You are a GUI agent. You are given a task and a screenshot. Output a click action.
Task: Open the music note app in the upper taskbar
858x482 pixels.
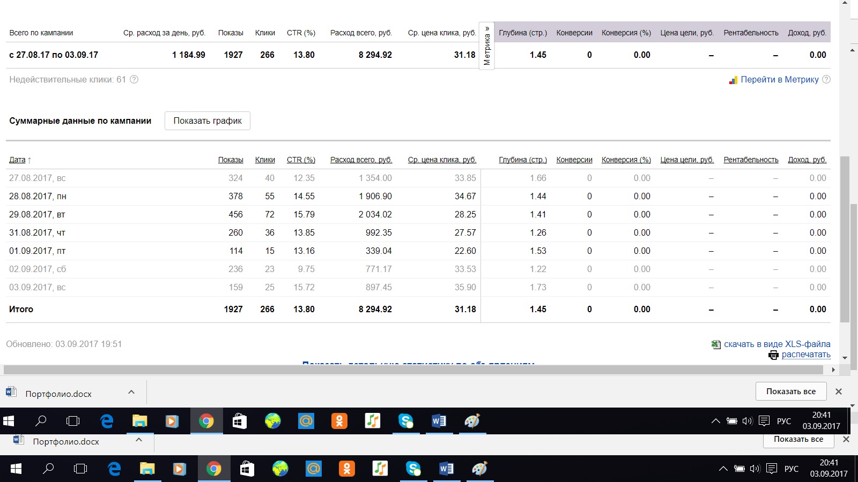373,421
